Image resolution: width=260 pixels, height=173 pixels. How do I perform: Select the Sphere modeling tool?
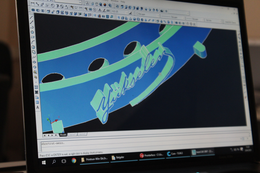click(x=134, y=19)
